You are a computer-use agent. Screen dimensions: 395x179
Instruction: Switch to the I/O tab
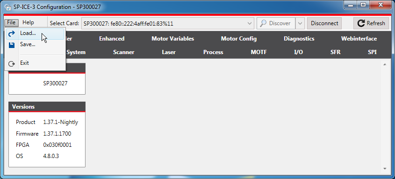click(298, 52)
